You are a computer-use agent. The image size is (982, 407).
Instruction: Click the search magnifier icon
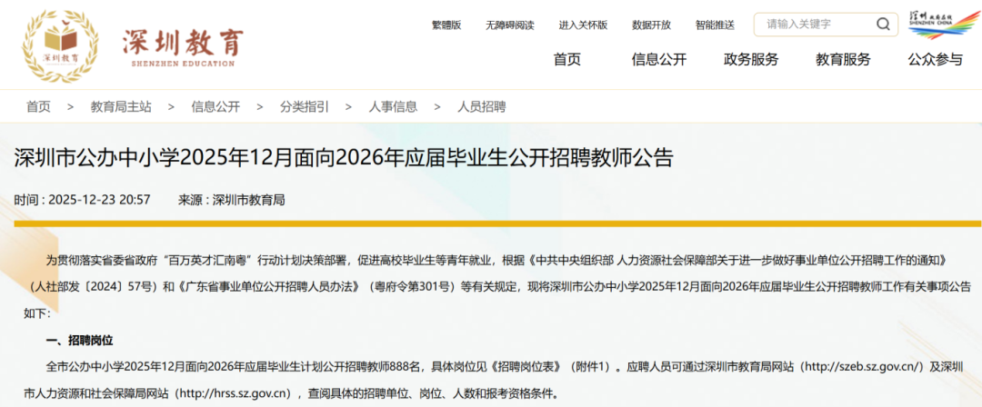882,25
